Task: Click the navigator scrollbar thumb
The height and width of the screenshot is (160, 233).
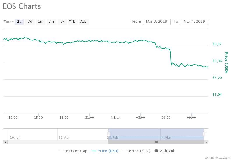Action: [156, 142]
